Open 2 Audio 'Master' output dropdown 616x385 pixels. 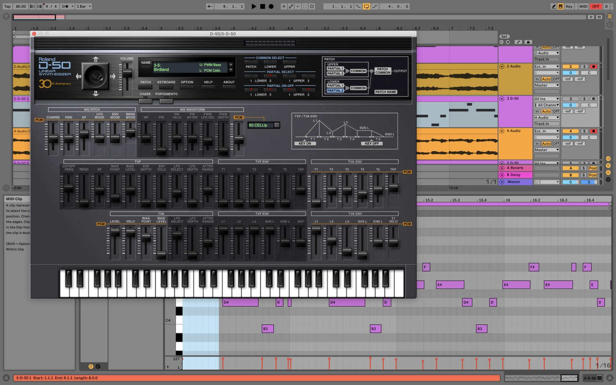click(547, 85)
